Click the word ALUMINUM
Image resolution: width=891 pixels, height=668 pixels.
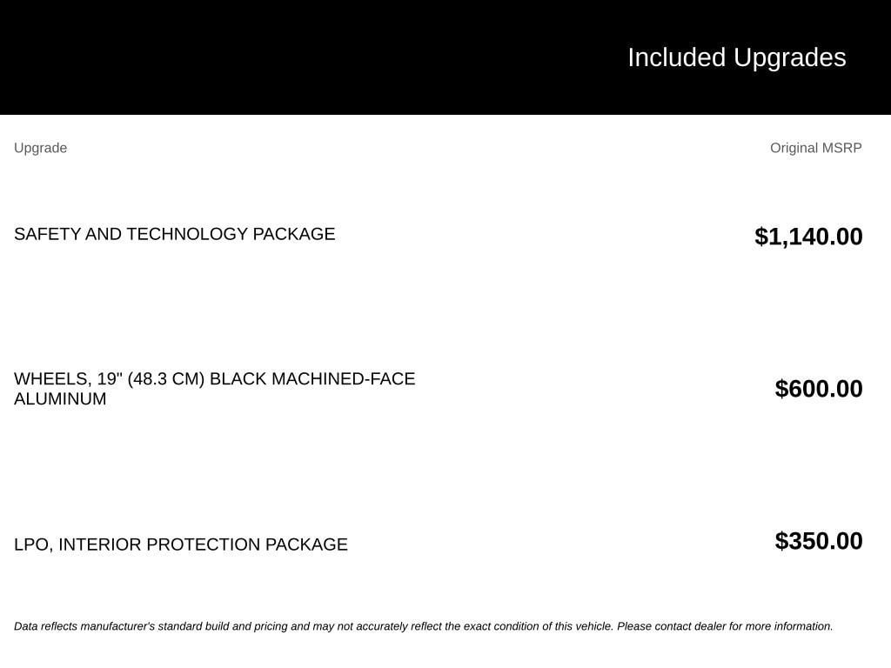(x=60, y=398)
